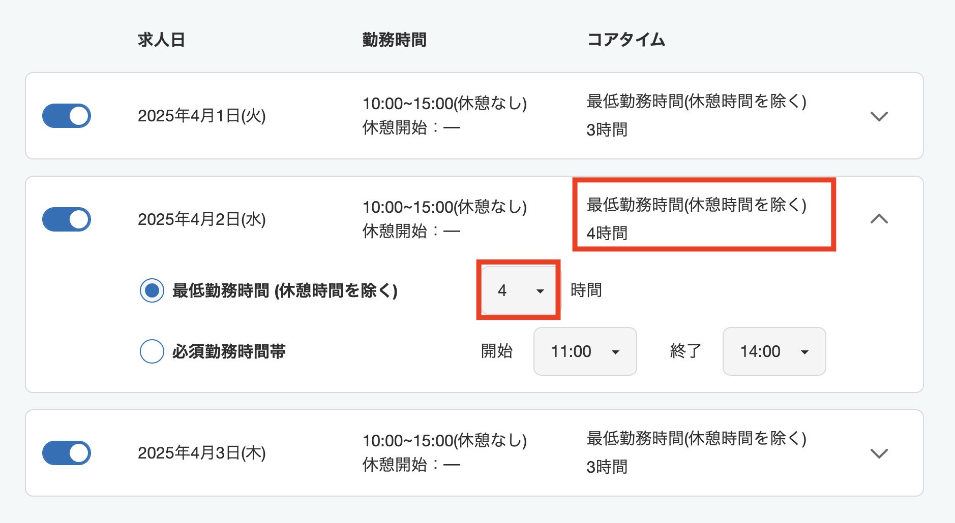Enable the toggle for 2025年4月1日(火)

click(66, 116)
